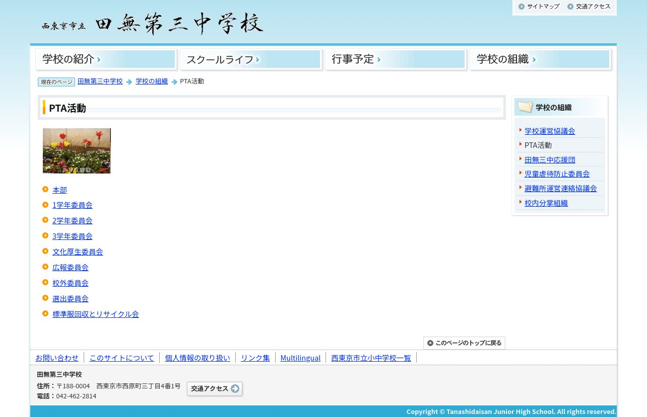Select the 行事予定 navigation tab

point(396,59)
